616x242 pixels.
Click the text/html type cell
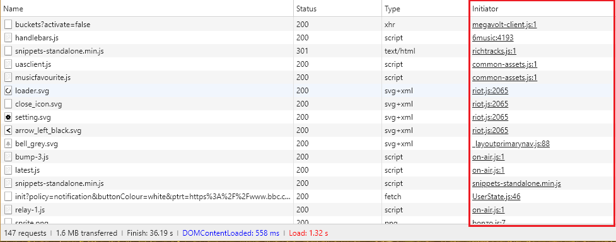425,51
